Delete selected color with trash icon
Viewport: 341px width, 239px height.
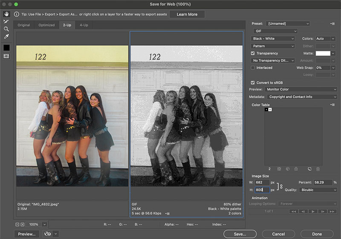[x=318, y=169]
